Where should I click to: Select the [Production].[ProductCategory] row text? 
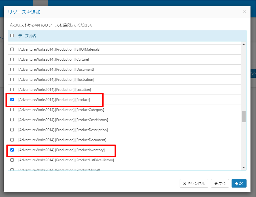pos(61,110)
